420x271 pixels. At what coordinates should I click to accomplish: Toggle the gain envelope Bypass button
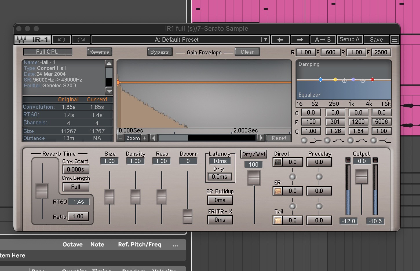159,52
